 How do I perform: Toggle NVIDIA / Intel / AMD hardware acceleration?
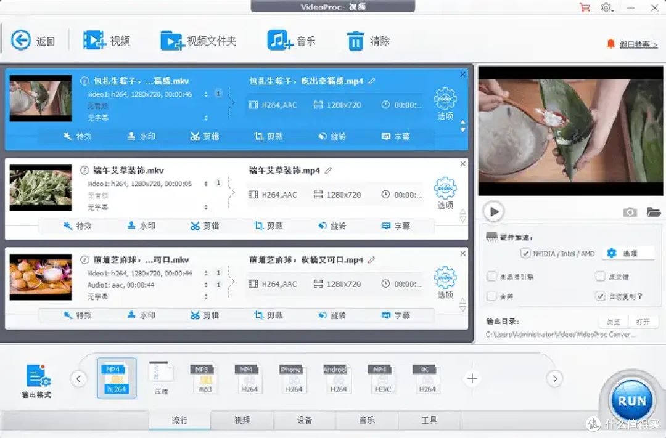coord(525,253)
